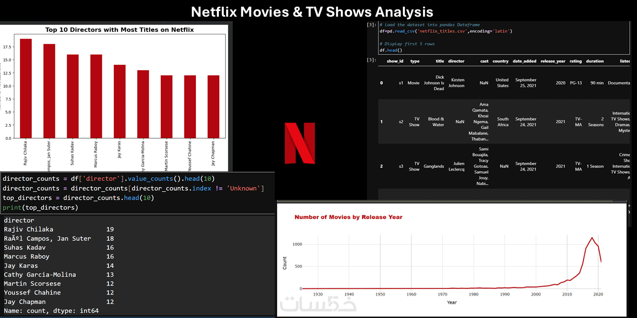Viewport: 637px width, 318px height.
Task: Select the Jay Chapman bar in the chart
Action: tap(213, 107)
